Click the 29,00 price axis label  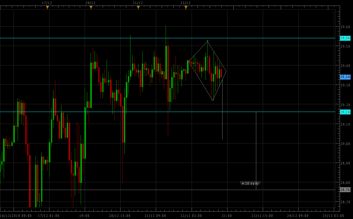[345, 144]
